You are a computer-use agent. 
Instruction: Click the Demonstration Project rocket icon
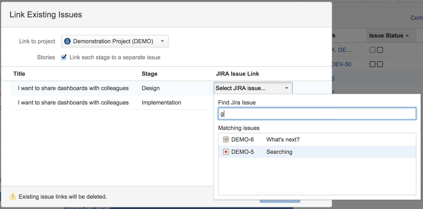tap(67, 42)
